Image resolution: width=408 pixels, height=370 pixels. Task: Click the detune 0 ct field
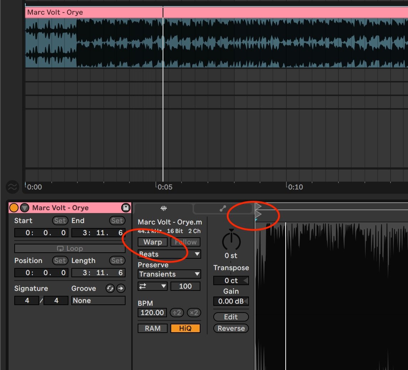coord(231,280)
